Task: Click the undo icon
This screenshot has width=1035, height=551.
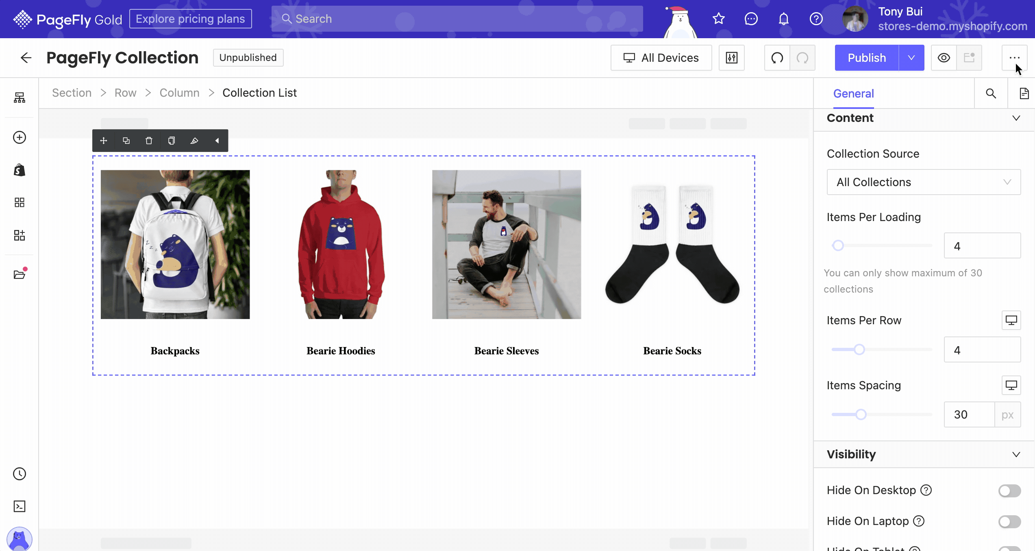Action: [777, 58]
